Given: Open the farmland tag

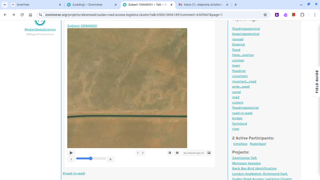Looking at the screenshot, I should 239,123.
